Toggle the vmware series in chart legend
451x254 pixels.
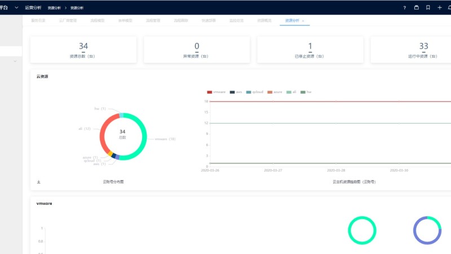(x=216, y=92)
